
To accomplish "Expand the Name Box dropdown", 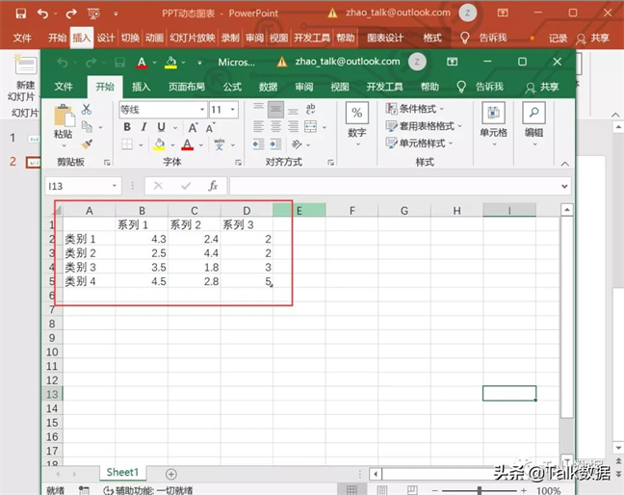I will pos(115,186).
